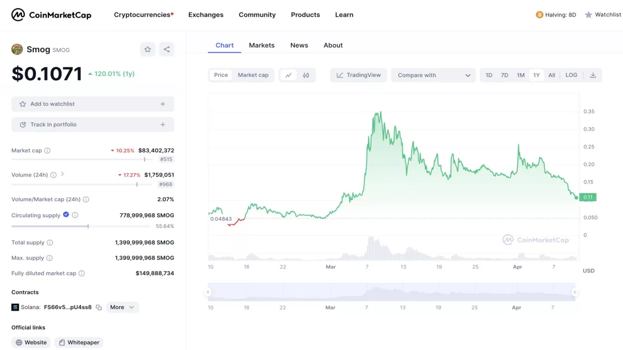Click the 120.01% (1y) price change
The height and width of the screenshot is (350, 623).
click(x=112, y=74)
